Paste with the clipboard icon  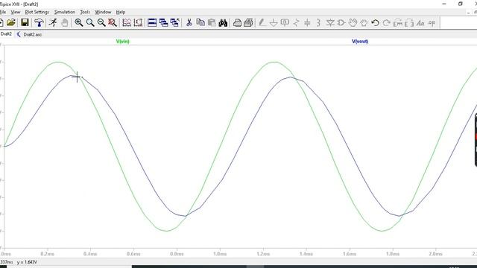212,22
